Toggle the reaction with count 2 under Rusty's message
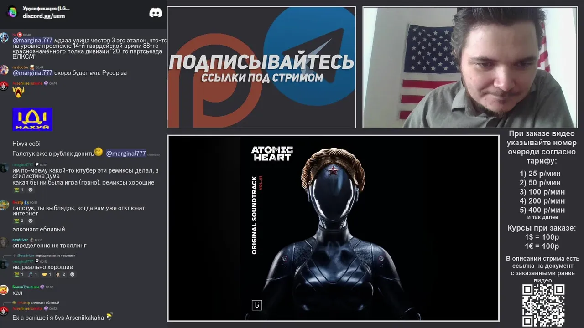The width and height of the screenshot is (584, 328). (x=19, y=221)
